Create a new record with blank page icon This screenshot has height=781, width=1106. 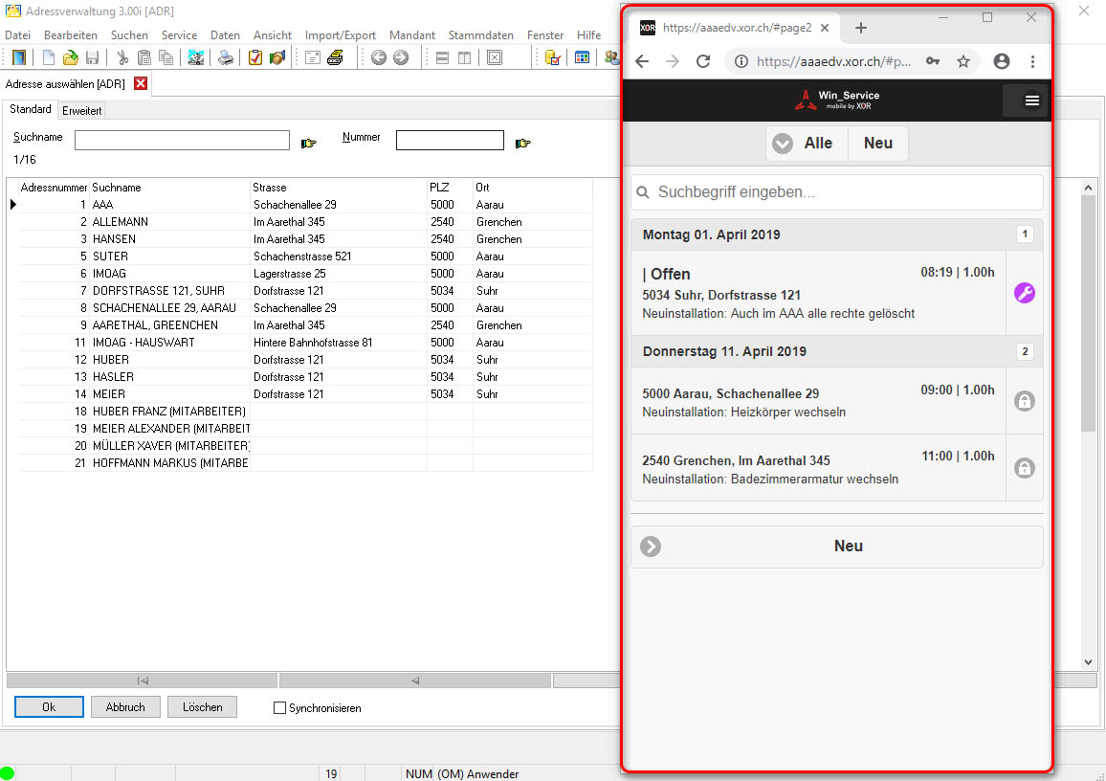(x=48, y=57)
